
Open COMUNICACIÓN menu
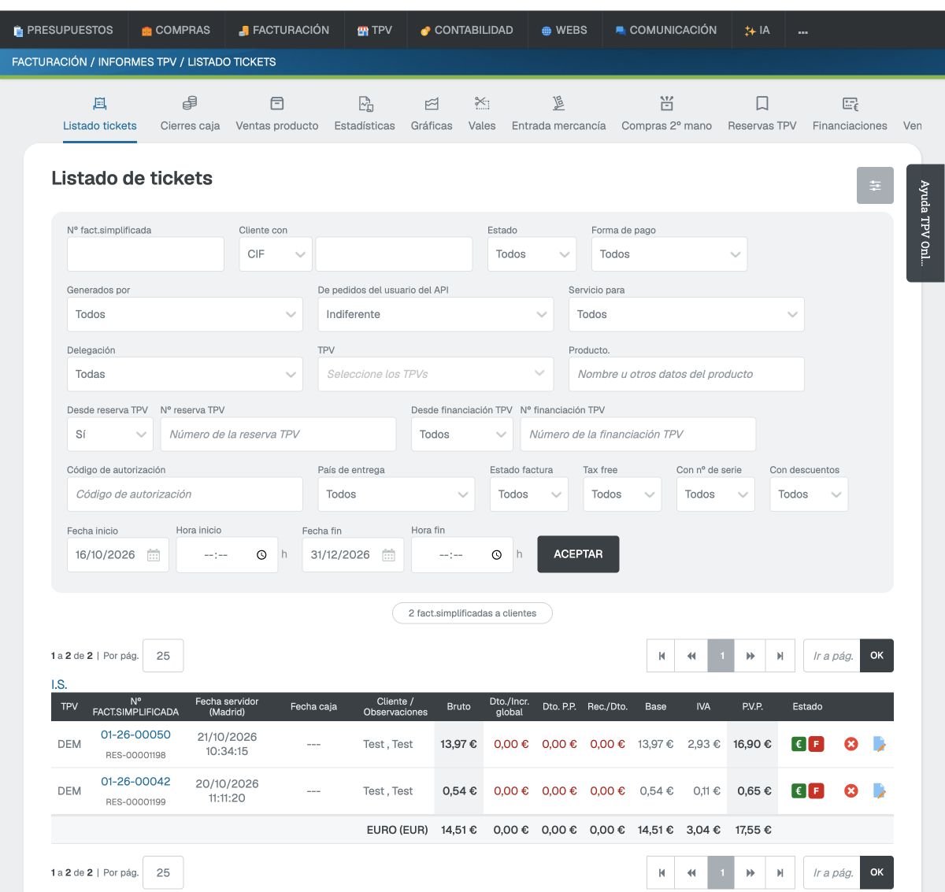pyautogui.click(x=666, y=30)
